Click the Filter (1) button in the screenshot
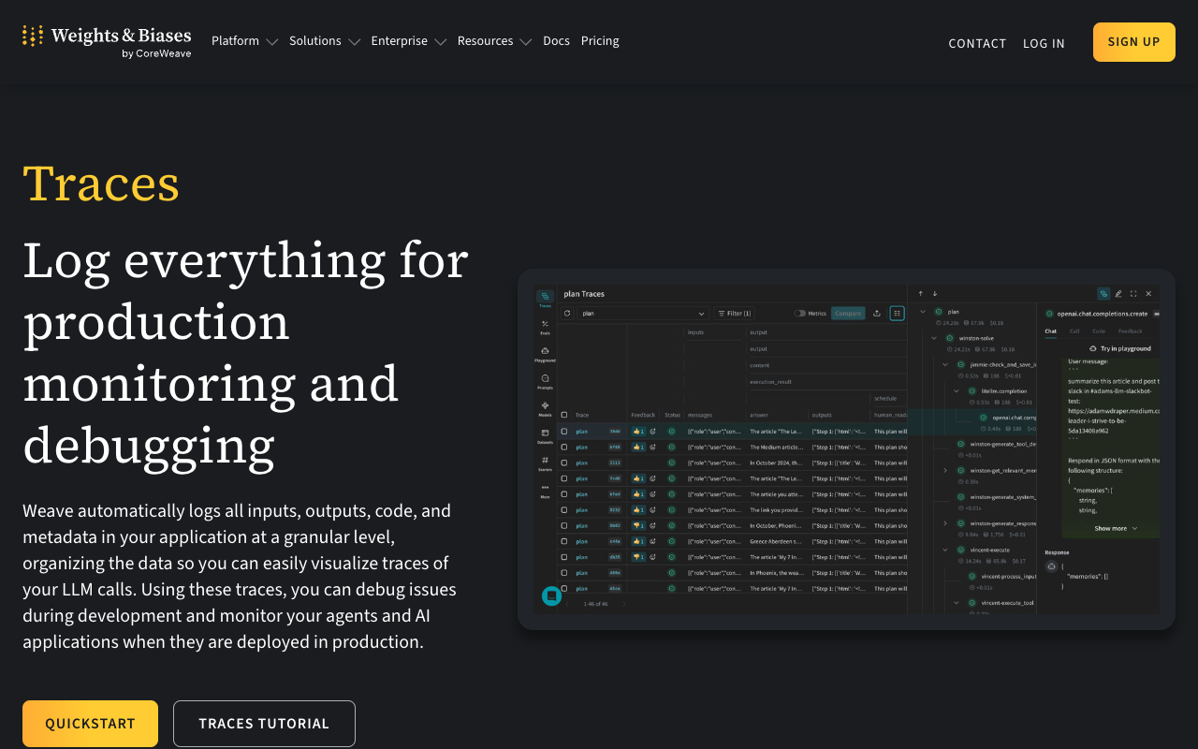The width and height of the screenshot is (1198, 749). coord(735,314)
